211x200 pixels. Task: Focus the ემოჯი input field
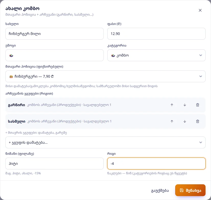click(x=55, y=55)
